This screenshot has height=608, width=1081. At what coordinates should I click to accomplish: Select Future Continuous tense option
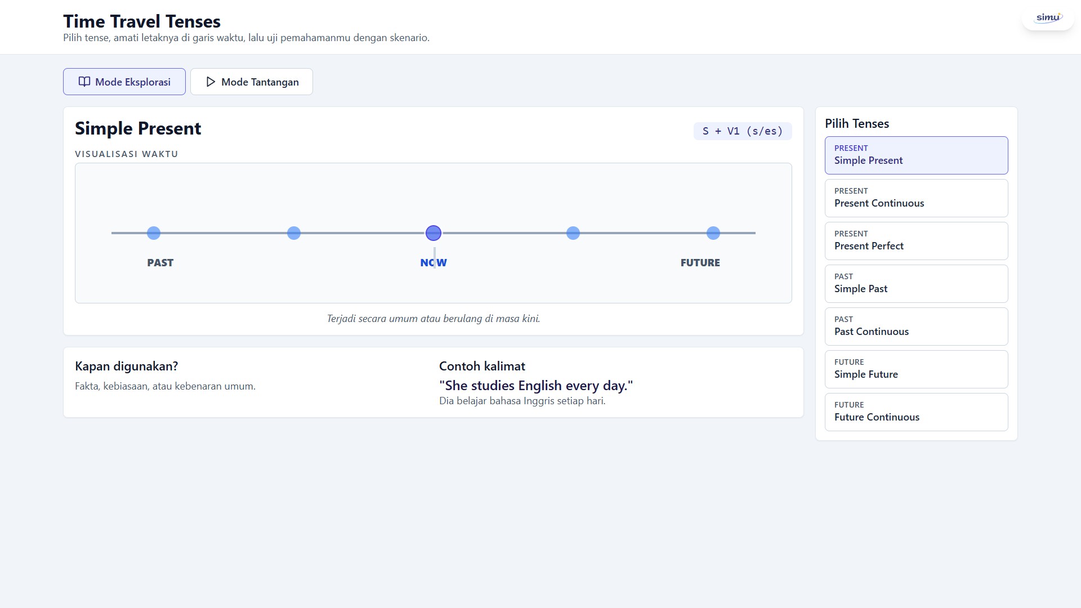point(916,412)
